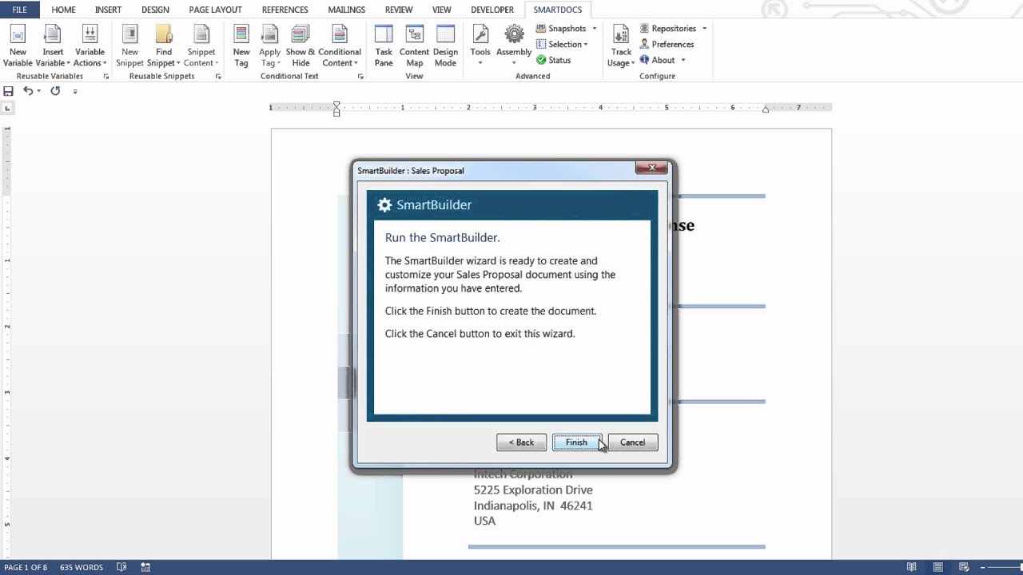Switch to the VIEW tab
This screenshot has width=1023, height=575.
coord(441,10)
